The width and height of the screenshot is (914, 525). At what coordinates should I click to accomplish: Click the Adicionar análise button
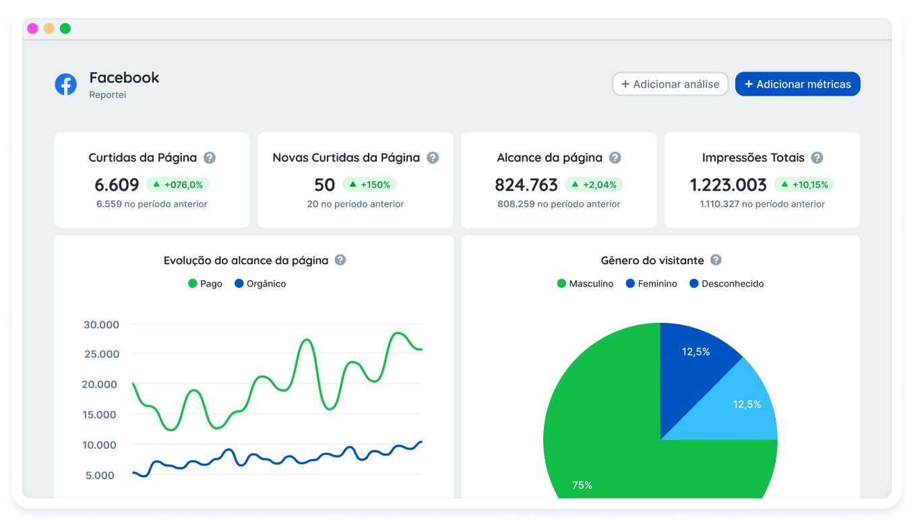[x=670, y=84]
